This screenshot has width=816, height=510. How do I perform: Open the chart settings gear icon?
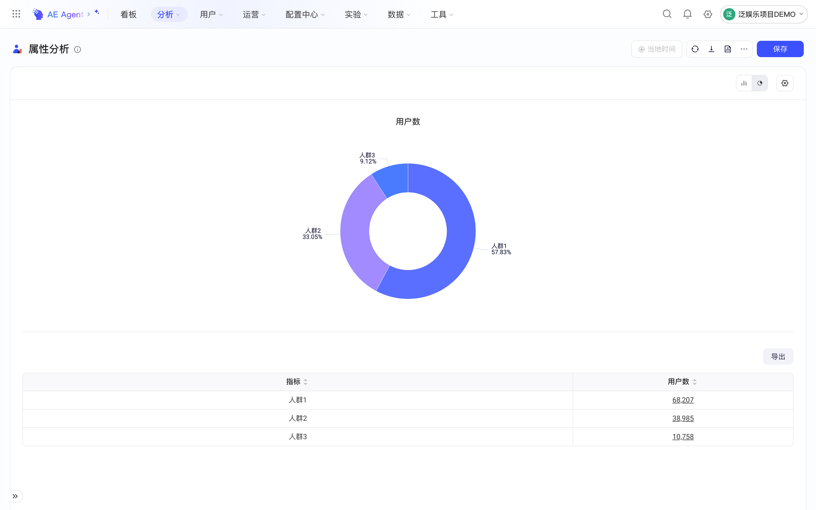(785, 83)
